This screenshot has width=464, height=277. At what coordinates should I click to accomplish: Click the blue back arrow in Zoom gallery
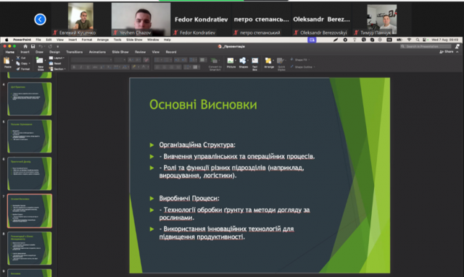[x=40, y=20]
